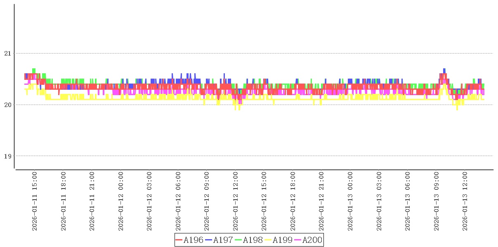Click the 2026-01-12 06:00 axis label

click(178, 202)
